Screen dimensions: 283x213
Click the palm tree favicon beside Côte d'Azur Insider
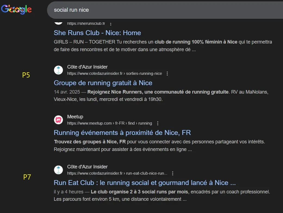[x=58, y=70]
